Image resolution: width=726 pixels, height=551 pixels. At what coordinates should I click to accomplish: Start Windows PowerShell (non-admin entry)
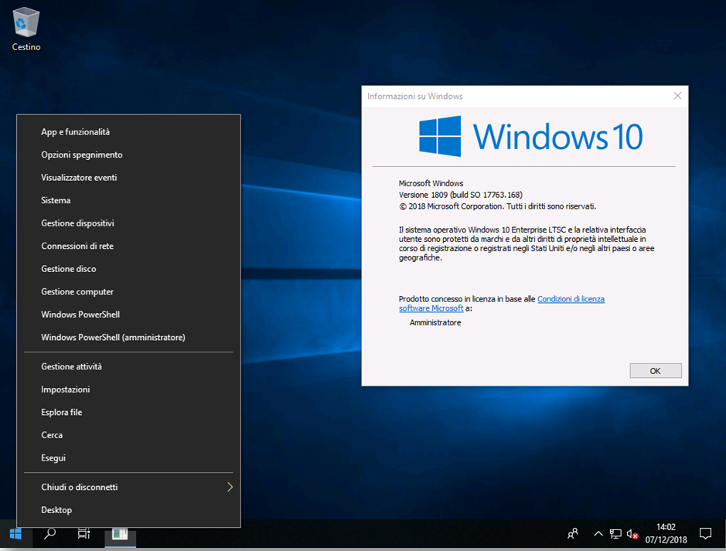coord(128,314)
